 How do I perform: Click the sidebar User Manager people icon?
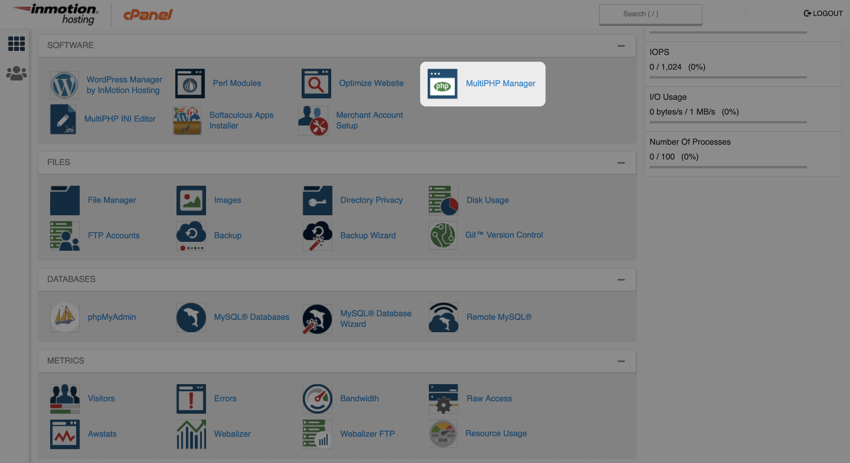click(x=16, y=73)
